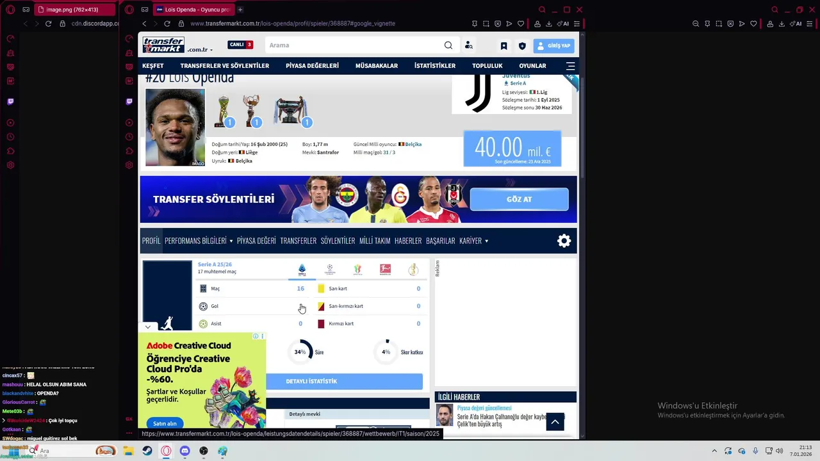Select the Bundesliga competition icon
Image resolution: width=820 pixels, height=461 pixels.
coord(385,270)
